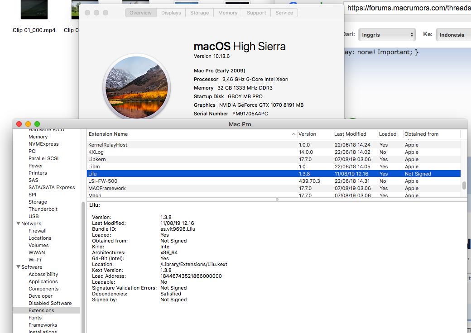Select Components under Software
471x333 pixels.
pos(43,289)
